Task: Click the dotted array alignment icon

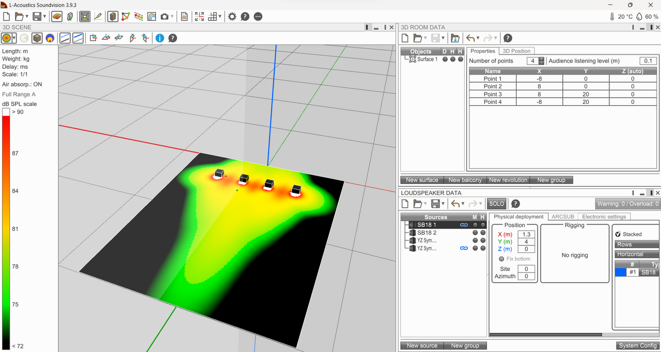Action: click(138, 17)
